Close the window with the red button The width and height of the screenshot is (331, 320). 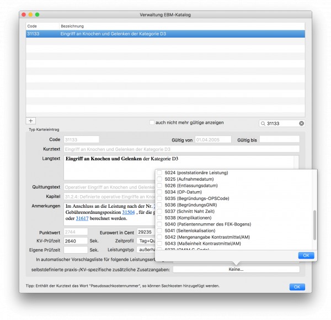[x=24, y=14]
